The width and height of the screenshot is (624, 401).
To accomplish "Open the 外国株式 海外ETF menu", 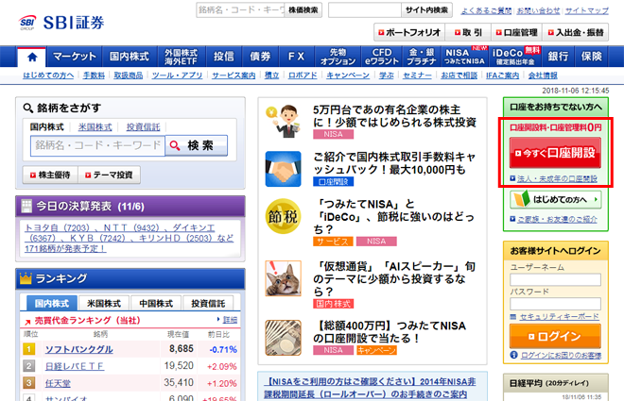I will [x=182, y=57].
